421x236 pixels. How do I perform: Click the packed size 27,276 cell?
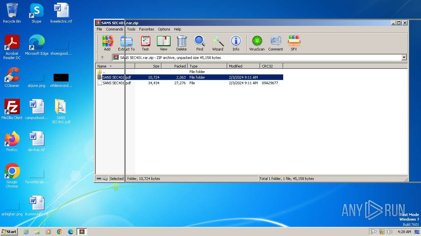pos(180,83)
